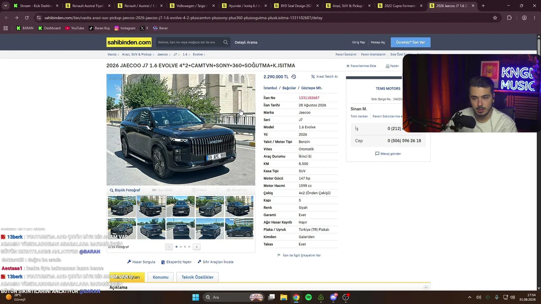
Task: Open the taskbar clock showing 17:54
Action: pyautogui.click(x=528, y=297)
